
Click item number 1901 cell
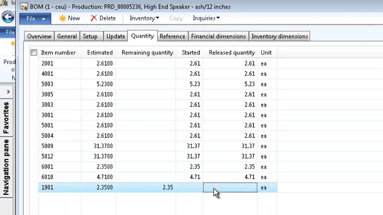(60, 188)
